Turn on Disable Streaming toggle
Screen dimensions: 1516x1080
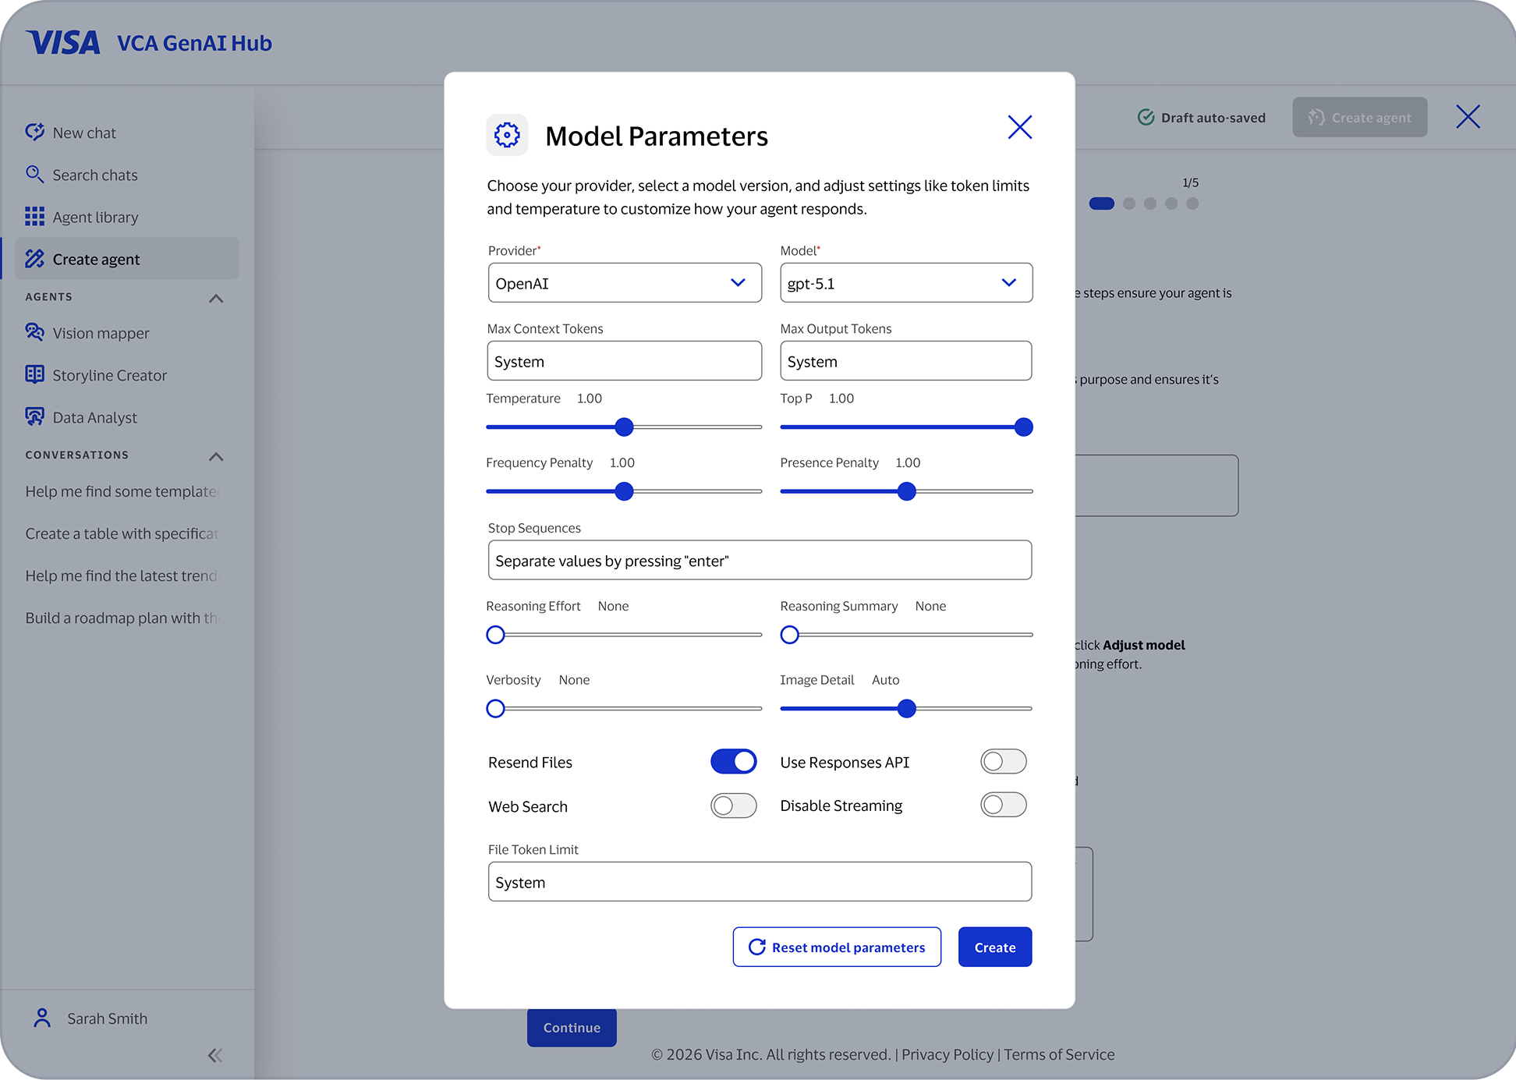tap(1004, 805)
